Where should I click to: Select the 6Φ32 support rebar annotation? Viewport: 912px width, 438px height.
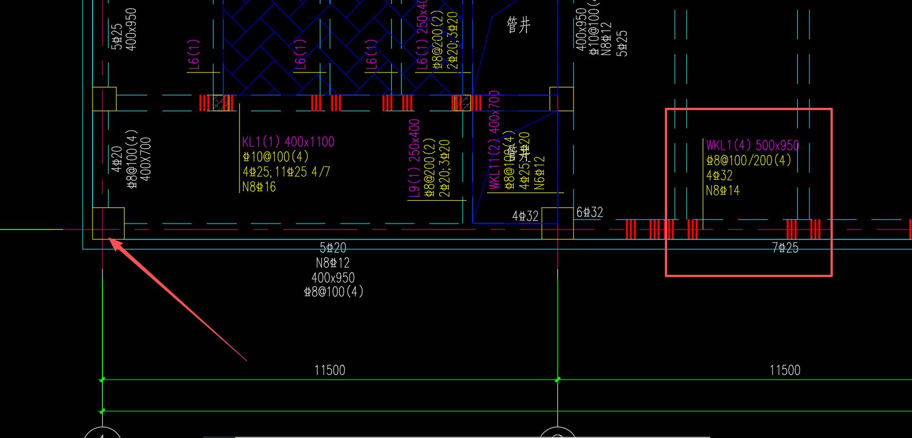(x=590, y=212)
